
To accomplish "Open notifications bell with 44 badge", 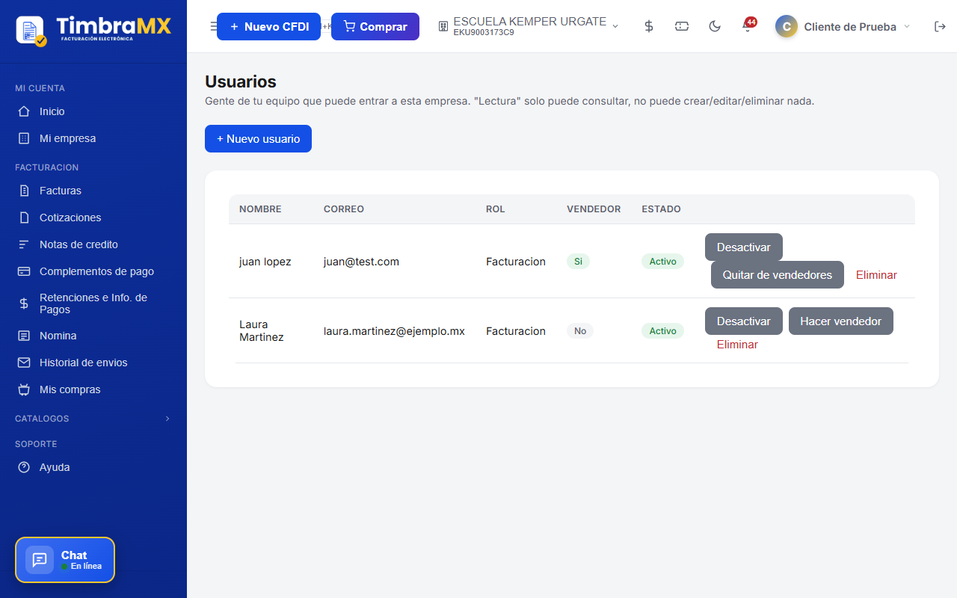I will [748, 26].
